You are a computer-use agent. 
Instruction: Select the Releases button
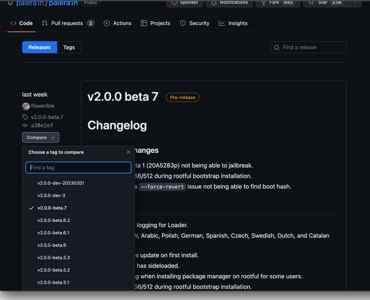tap(39, 47)
